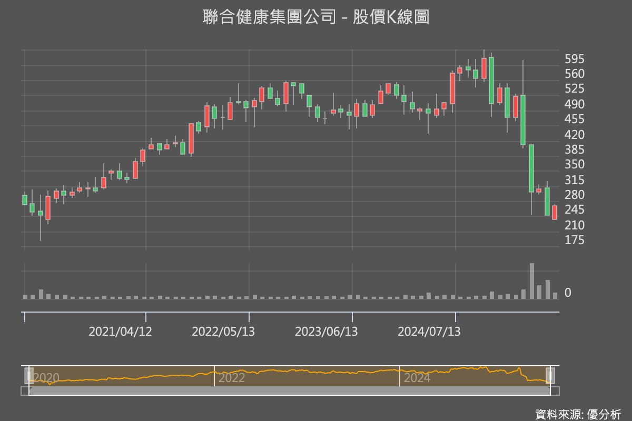
Task: Click the 490 price axis label
Action: (x=575, y=104)
